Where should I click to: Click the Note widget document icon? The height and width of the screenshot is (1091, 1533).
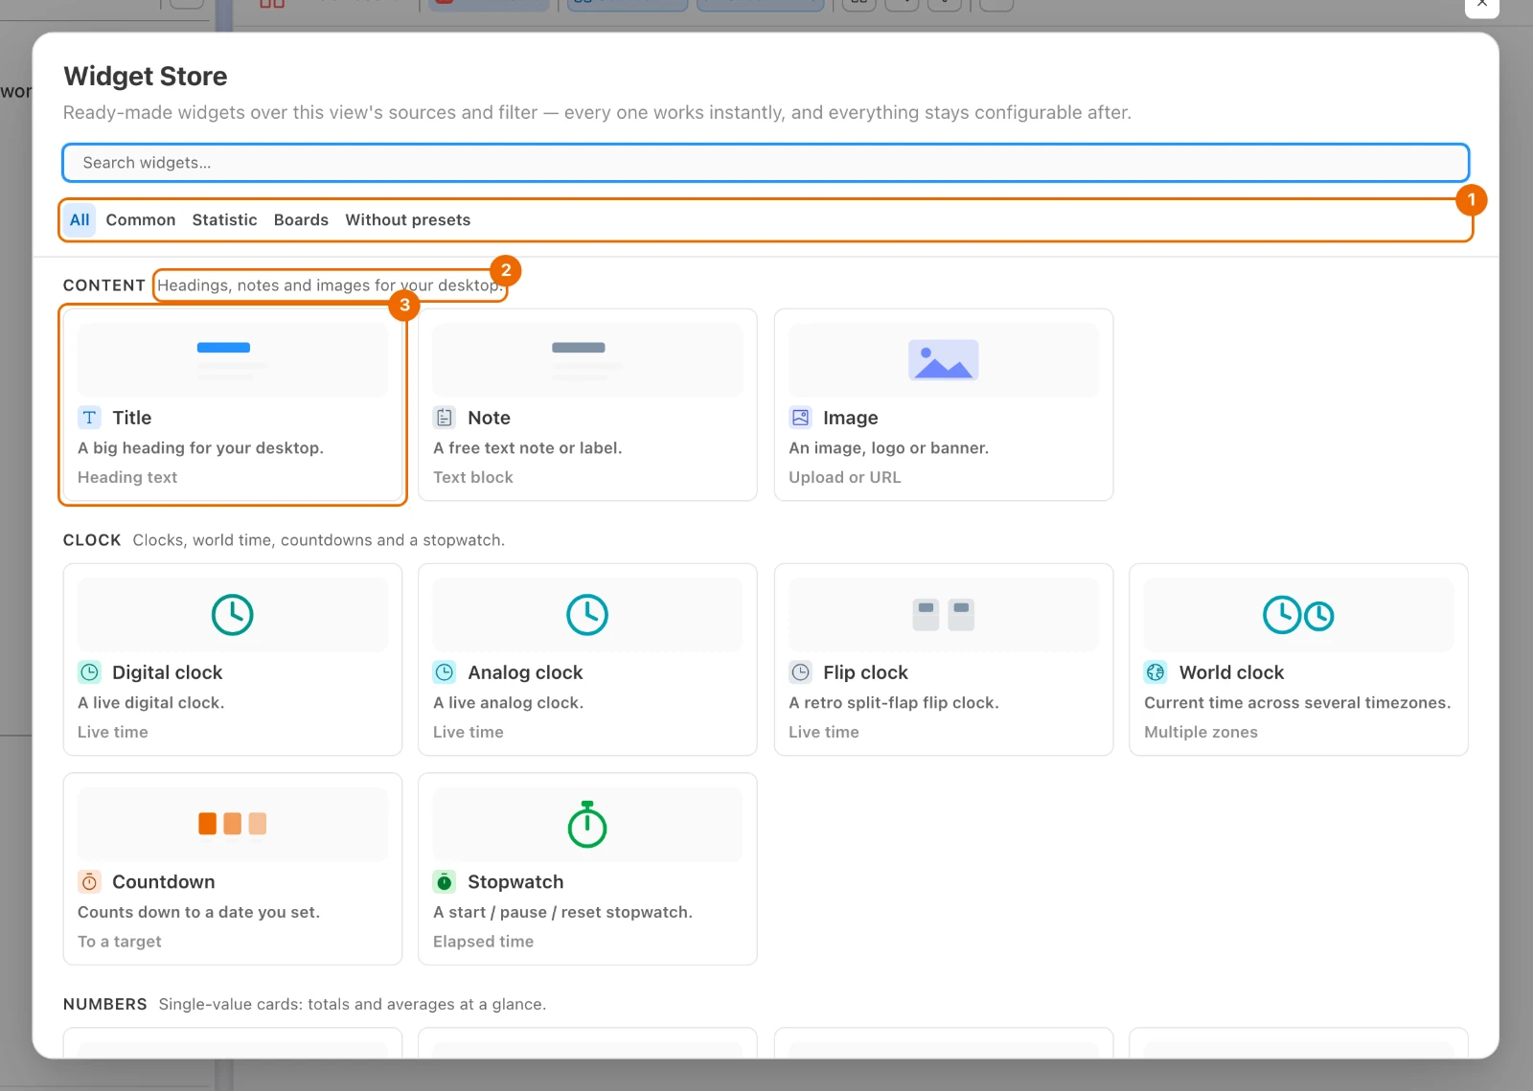445,418
